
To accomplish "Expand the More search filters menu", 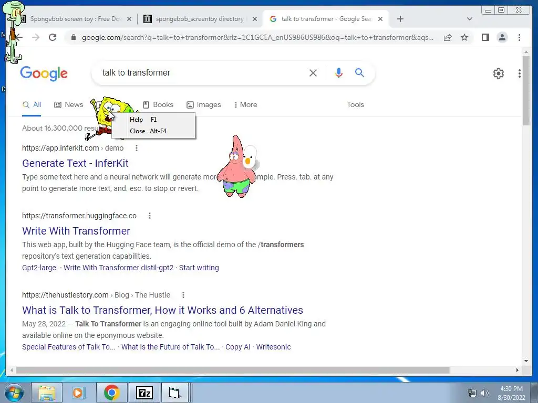I will [x=245, y=104].
